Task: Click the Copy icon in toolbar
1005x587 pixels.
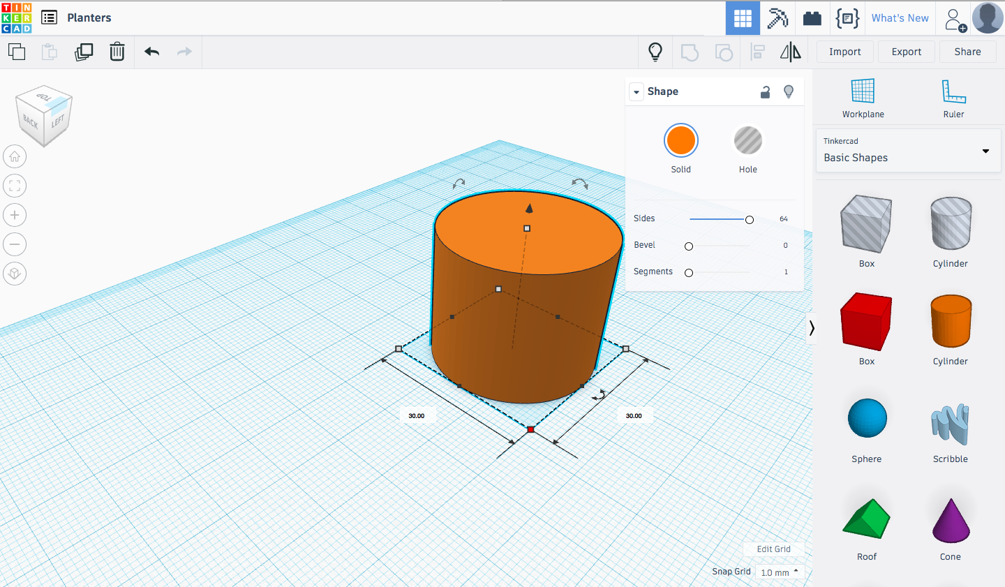Action: click(x=17, y=52)
